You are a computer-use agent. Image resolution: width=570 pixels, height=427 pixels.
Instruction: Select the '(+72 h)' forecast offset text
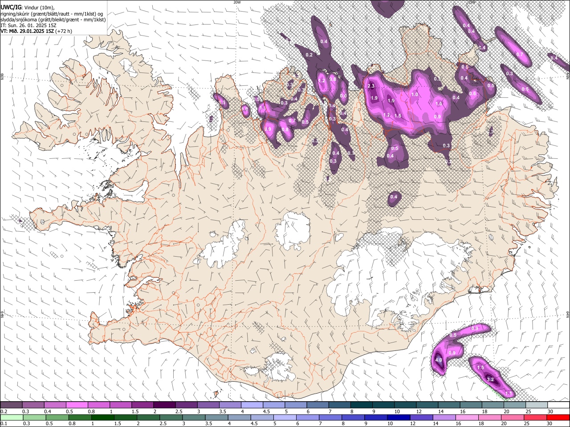(64, 31)
